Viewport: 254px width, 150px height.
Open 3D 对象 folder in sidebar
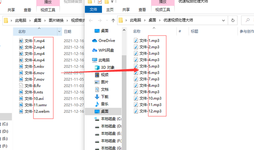(x=105, y=67)
